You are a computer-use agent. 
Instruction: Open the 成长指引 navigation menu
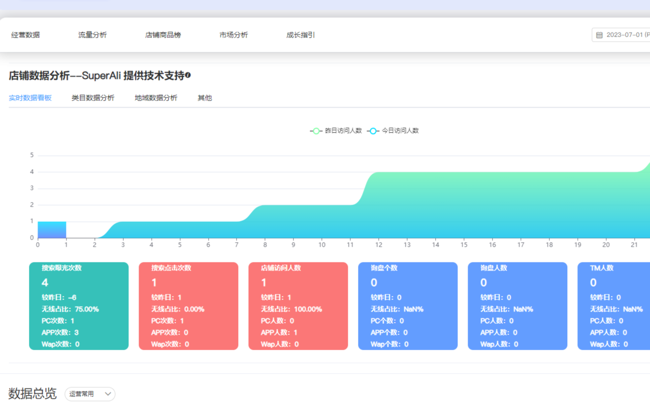point(300,35)
